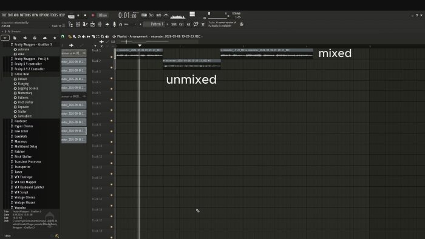This screenshot has height=239, width=425.
Task: Open playlist options arrow beside Playlist - Arrangement
Action: 114,36
